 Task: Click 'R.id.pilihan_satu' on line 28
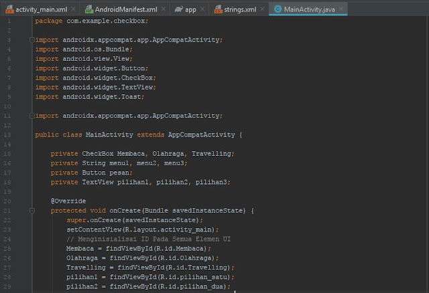[194, 277]
